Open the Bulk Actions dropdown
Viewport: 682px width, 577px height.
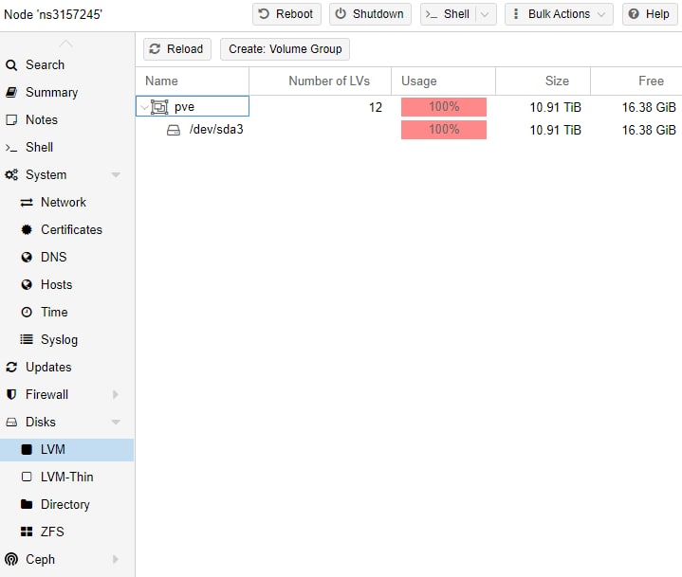pos(559,14)
